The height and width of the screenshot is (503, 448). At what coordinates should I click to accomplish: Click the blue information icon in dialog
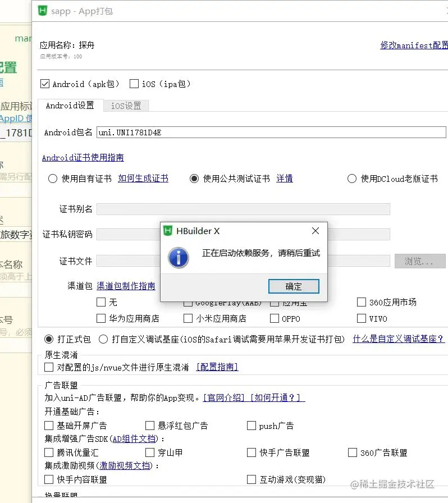point(179,257)
